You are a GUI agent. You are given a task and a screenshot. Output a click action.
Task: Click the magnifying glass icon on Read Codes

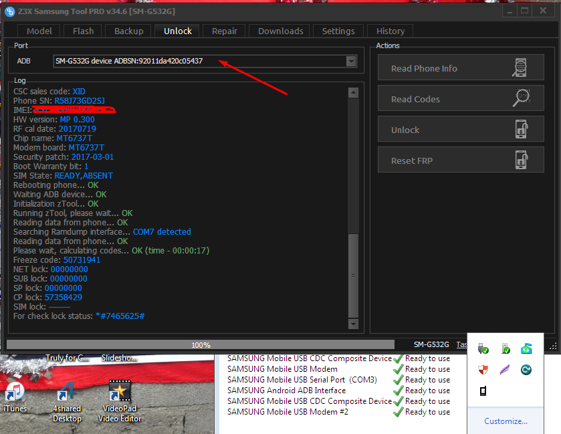[522, 98]
